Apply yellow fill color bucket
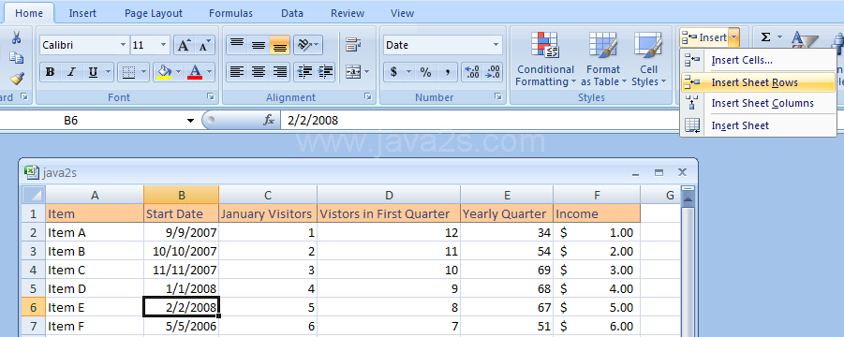Viewport: 844px width, 337px height. pos(164,72)
